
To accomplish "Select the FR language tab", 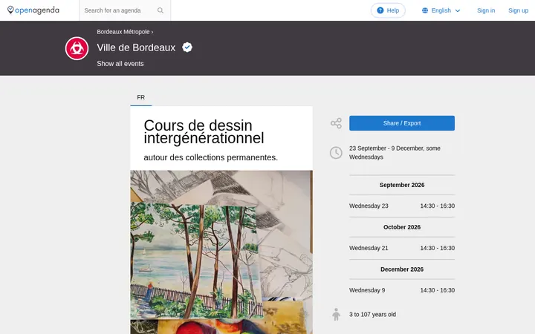I will point(141,97).
